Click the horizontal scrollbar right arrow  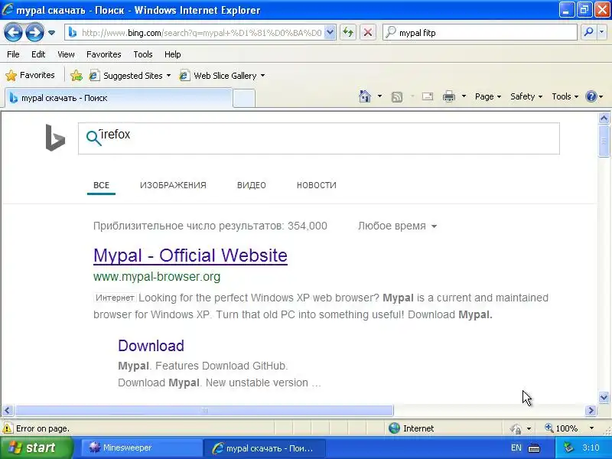click(591, 410)
